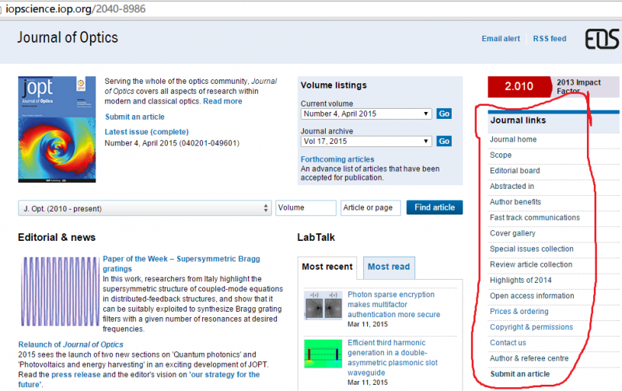Click Go next to Journal archive

coord(444,141)
